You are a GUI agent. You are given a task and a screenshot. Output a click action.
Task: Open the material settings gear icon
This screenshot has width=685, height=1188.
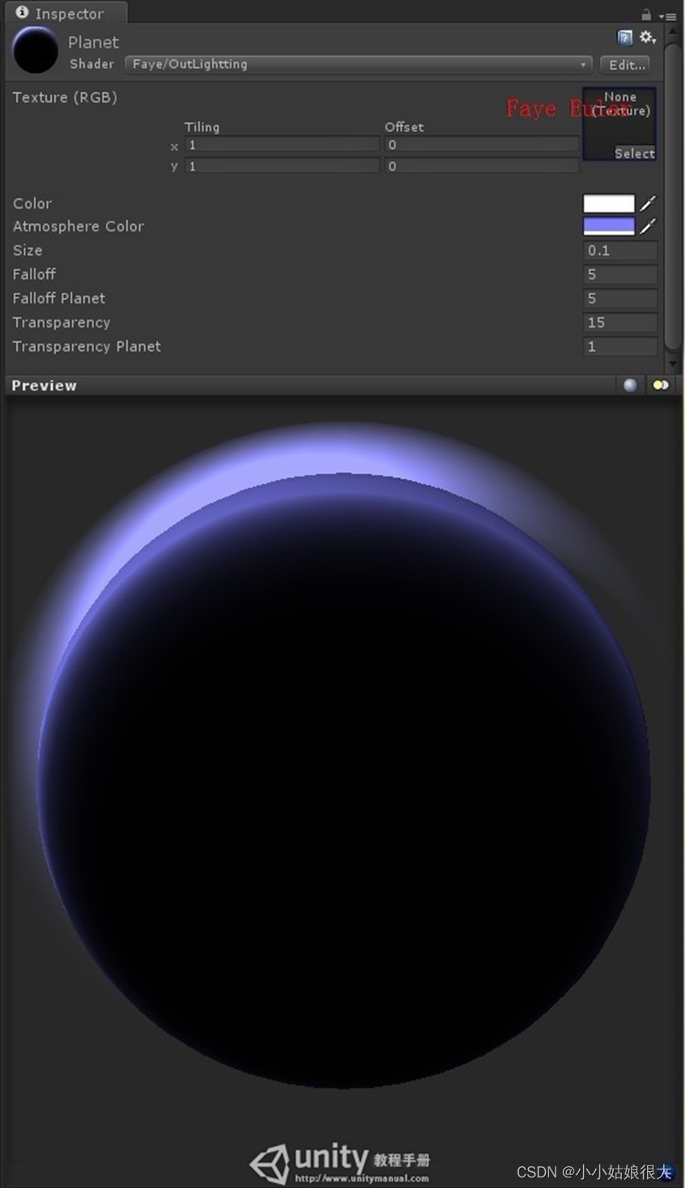[645, 36]
